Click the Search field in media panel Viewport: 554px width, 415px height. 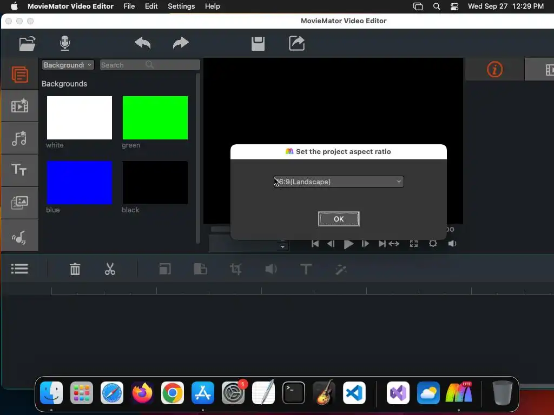pyautogui.click(x=150, y=65)
